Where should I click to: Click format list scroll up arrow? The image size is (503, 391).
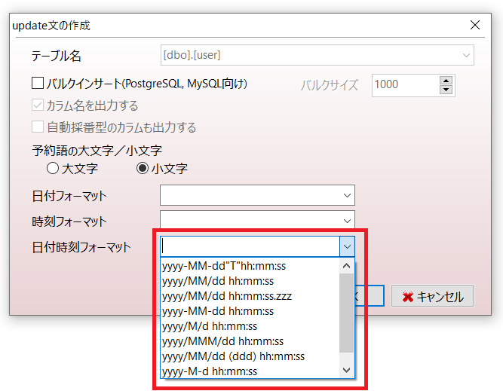(346, 266)
